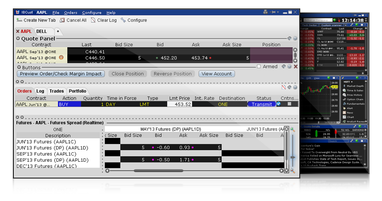The height and width of the screenshot is (201, 382).
Task: Close the Buttons panel with red X
Action: click(x=296, y=67)
